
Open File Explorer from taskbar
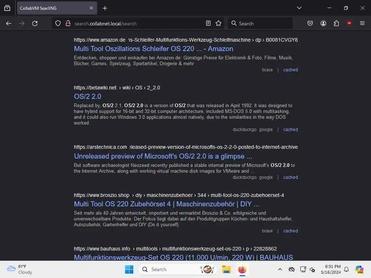coord(226,269)
